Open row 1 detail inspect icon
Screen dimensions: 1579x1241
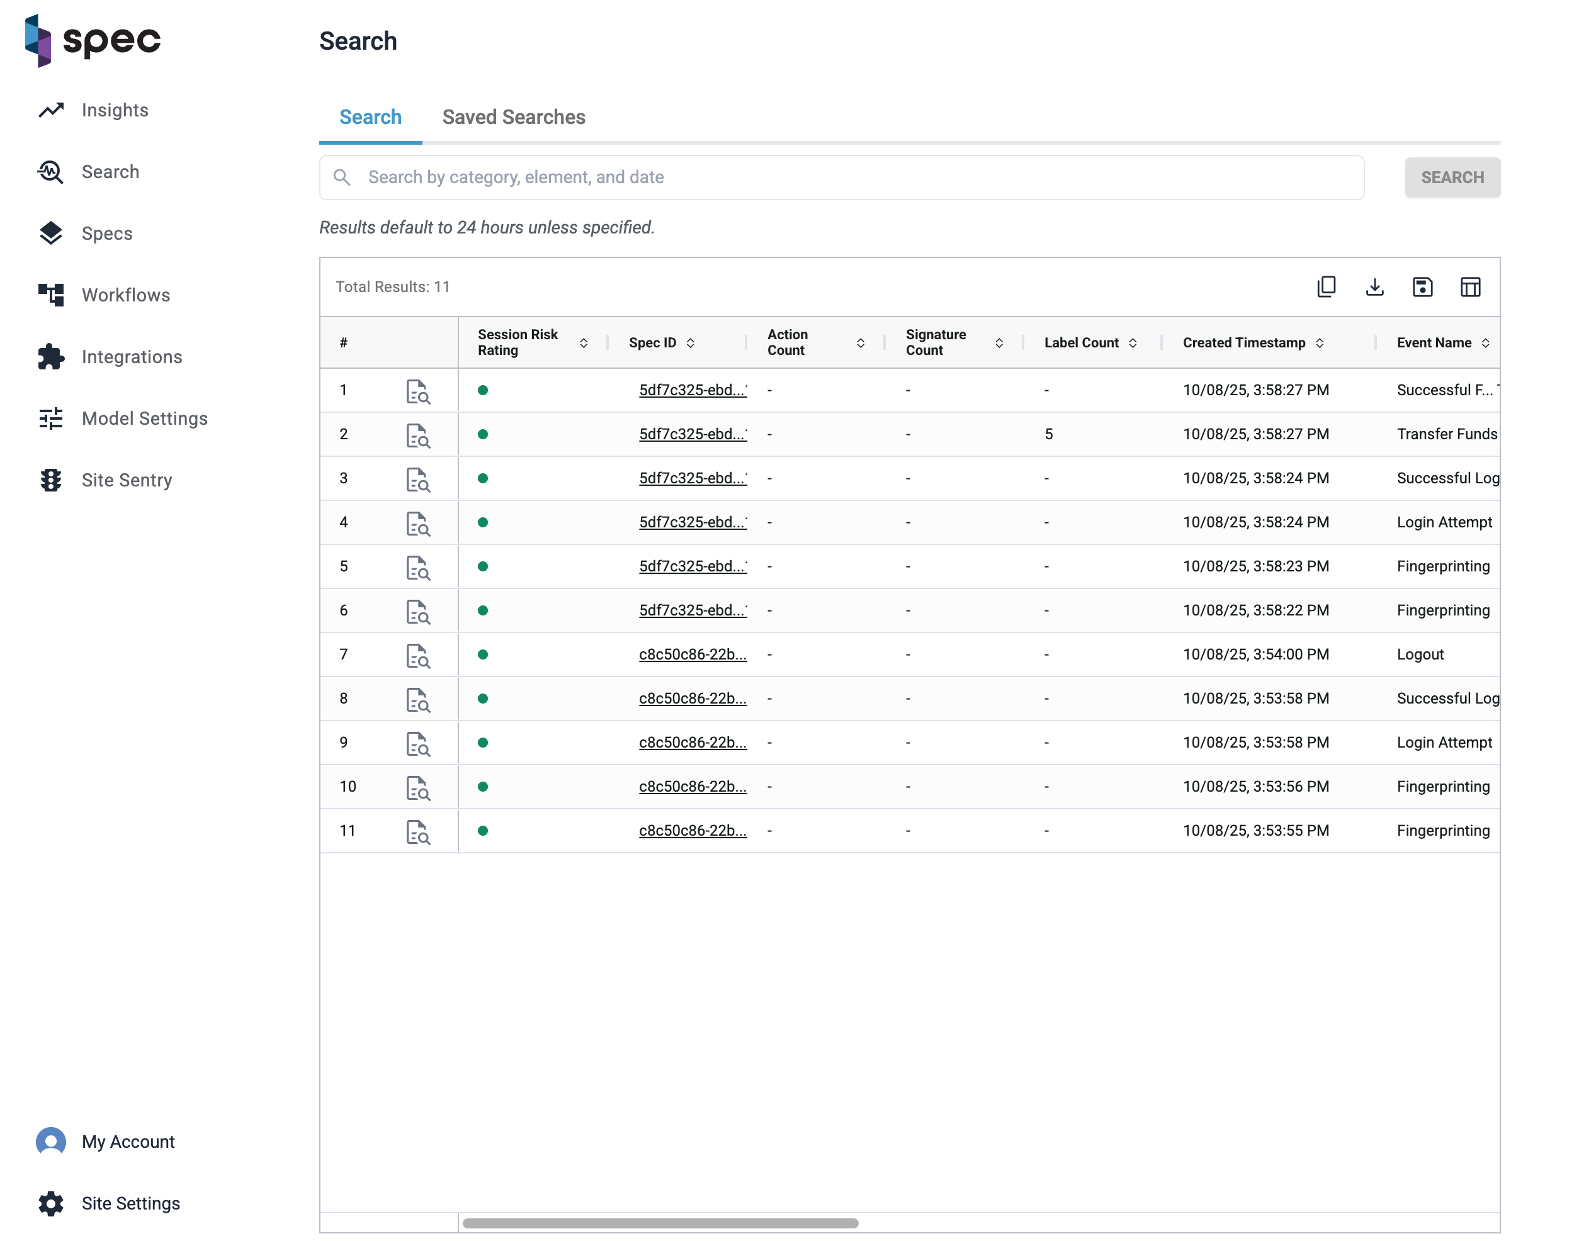point(417,391)
